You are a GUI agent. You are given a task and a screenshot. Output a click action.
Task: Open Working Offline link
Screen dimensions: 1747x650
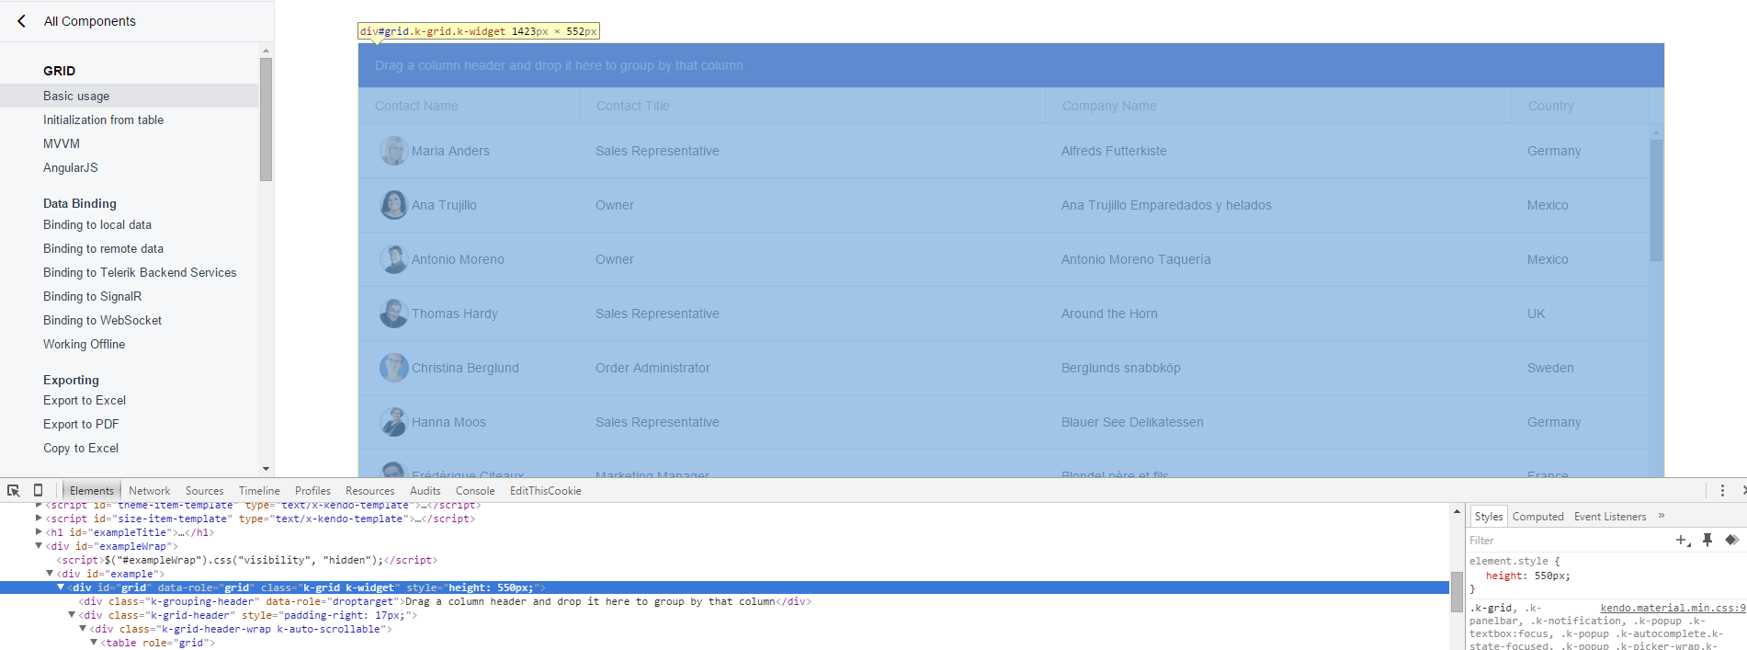84,344
